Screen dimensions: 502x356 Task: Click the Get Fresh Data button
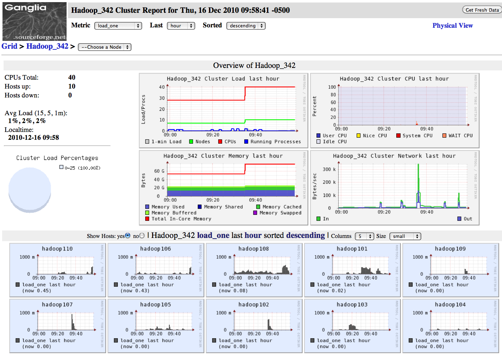482,10
